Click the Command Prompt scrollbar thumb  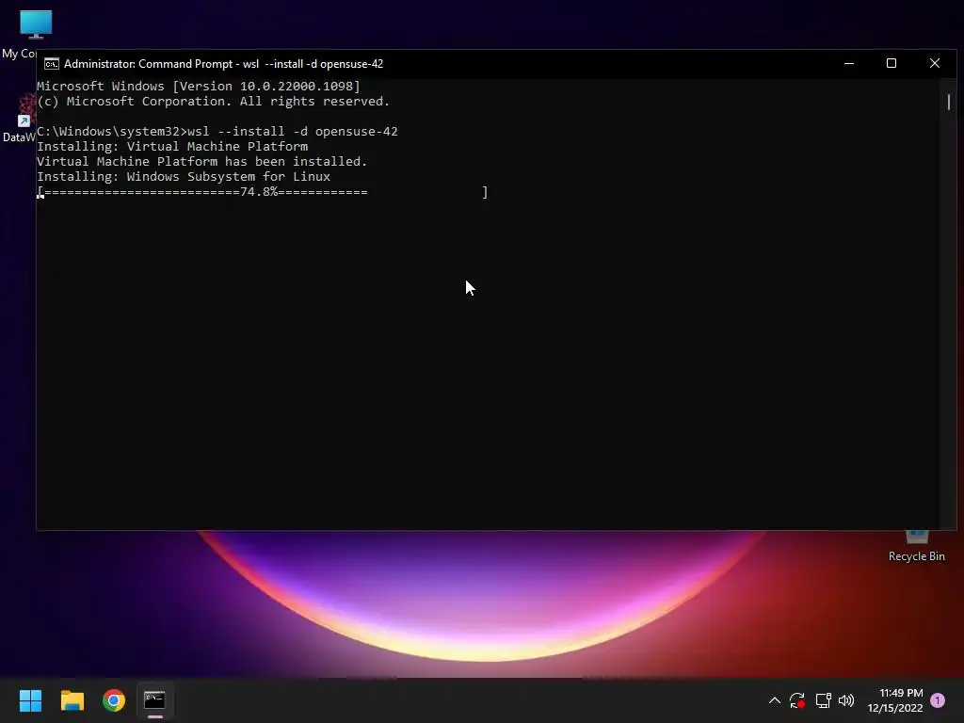(949, 102)
